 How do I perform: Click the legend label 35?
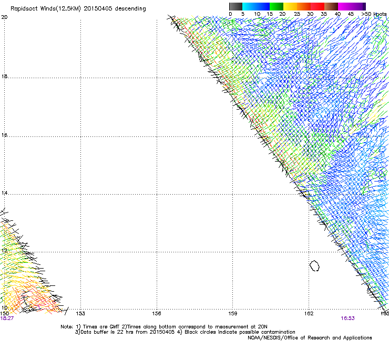coord(324,14)
